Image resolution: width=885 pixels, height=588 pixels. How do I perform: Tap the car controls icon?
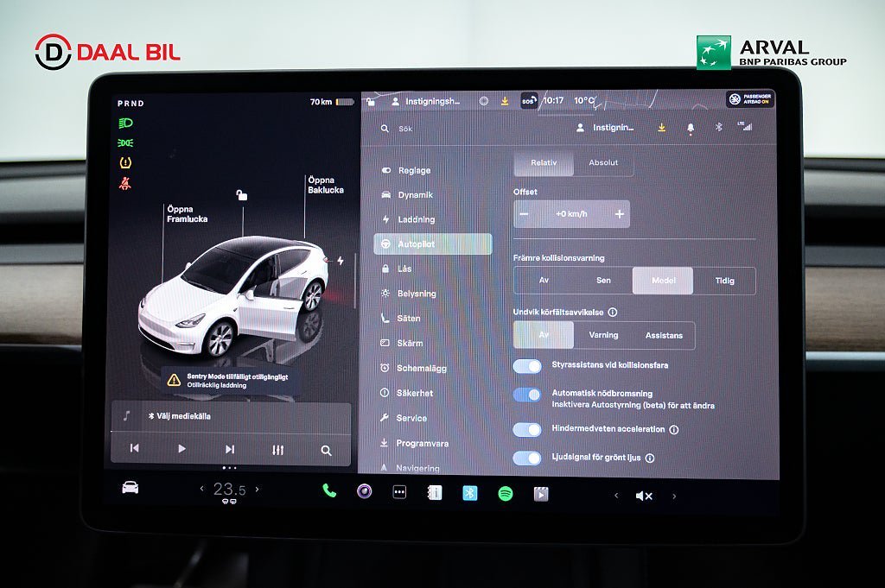click(x=130, y=488)
